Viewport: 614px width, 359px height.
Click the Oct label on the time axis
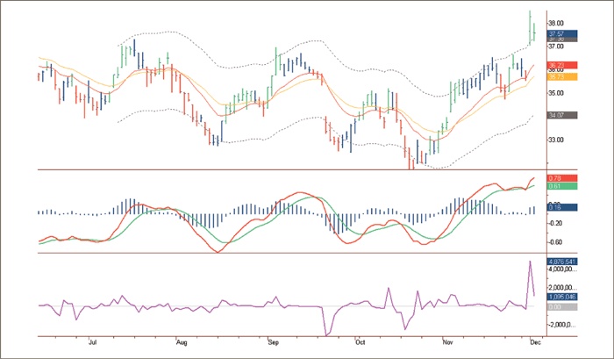coord(359,338)
